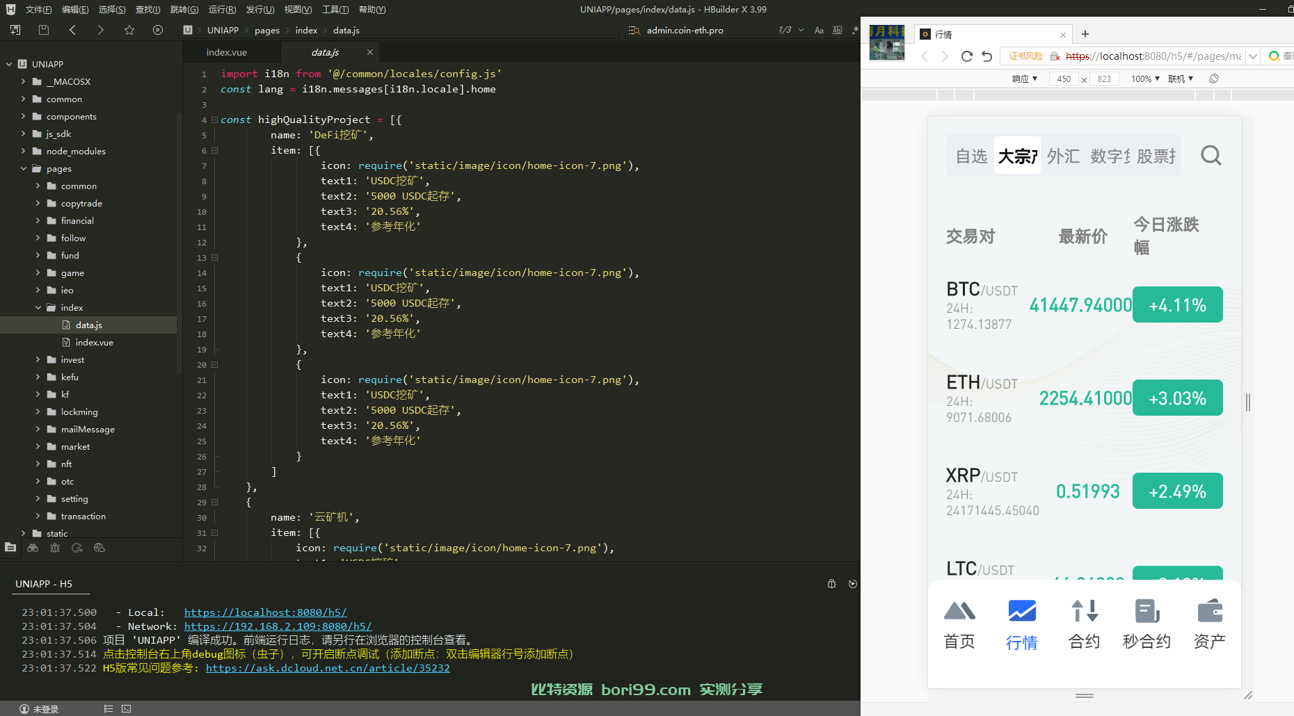Select index.vue in the file tree
1294x716 pixels.
[88, 342]
